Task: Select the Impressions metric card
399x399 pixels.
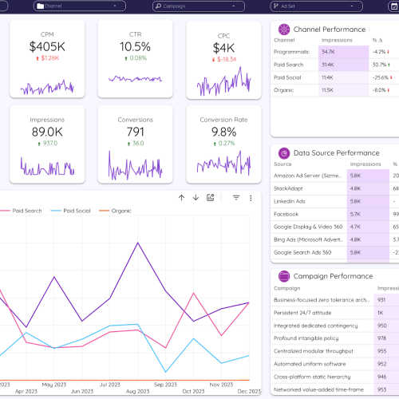Action: click(47, 144)
